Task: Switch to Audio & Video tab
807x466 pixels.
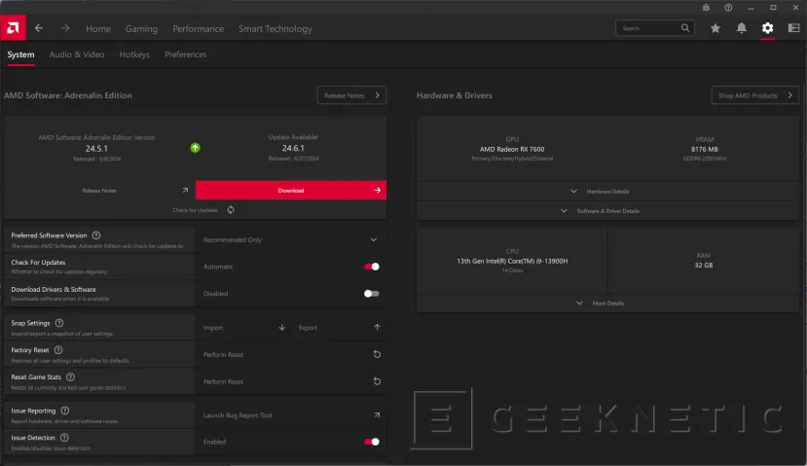Action: click(x=77, y=54)
